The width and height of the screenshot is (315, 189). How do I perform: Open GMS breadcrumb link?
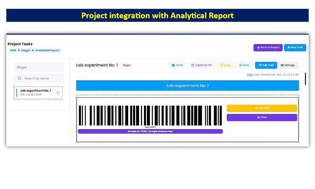13,50
